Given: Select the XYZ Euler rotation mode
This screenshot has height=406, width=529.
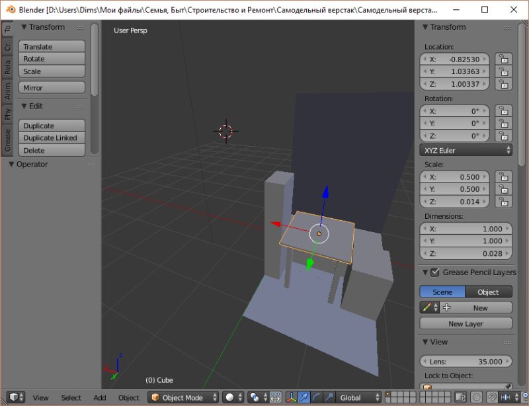Looking at the screenshot, I should pos(466,150).
